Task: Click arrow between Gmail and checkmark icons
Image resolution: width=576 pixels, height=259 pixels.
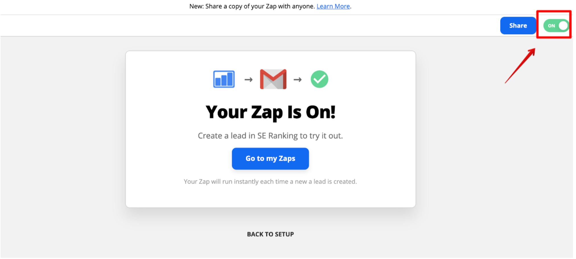Action: coord(298,79)
